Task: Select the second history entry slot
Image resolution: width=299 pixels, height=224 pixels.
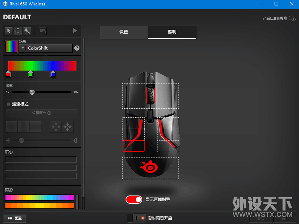Action: coord(41,168)
